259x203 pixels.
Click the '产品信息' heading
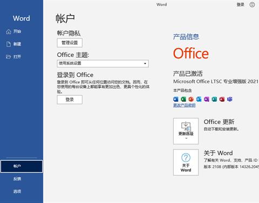click(186, 37)
